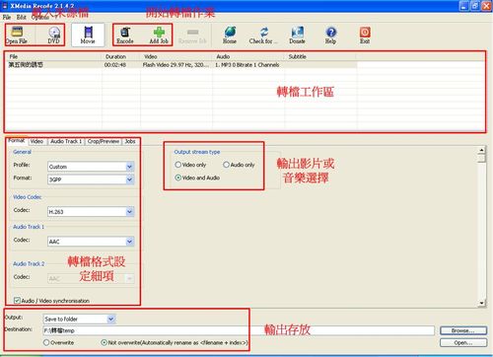The width and height of the screenshot is (493, 357).
Task: Open the Home globe icon
Action: click(230, 35)
